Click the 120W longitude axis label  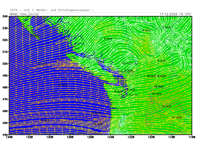click(151, 137)
